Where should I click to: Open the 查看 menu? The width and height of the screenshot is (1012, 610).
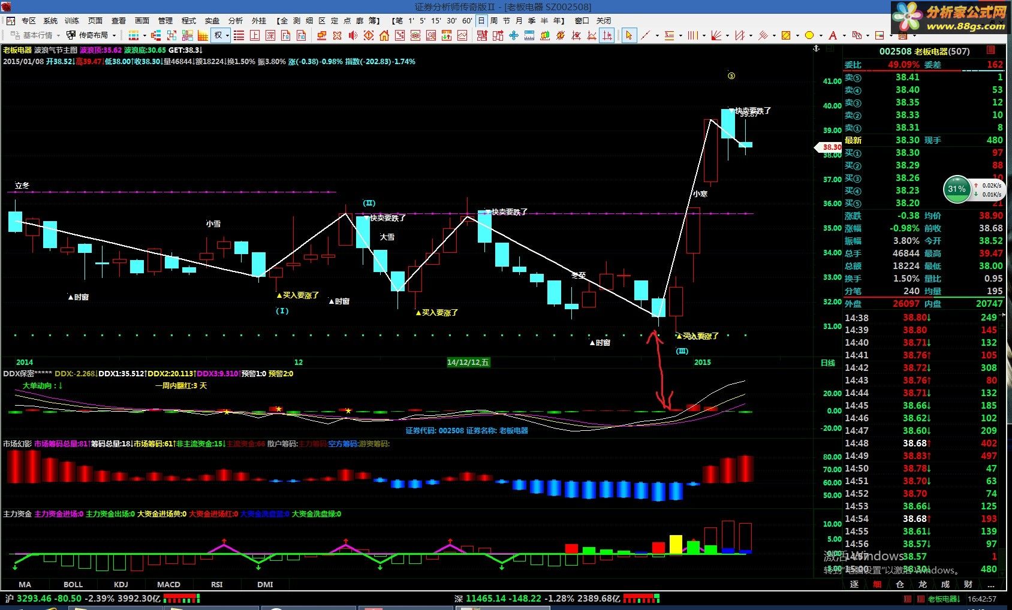119,20
